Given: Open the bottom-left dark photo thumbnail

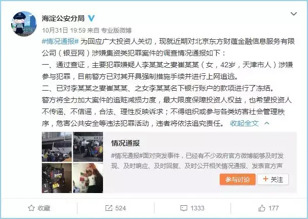Looking at the screenshot, I should (x=57, y=178).
